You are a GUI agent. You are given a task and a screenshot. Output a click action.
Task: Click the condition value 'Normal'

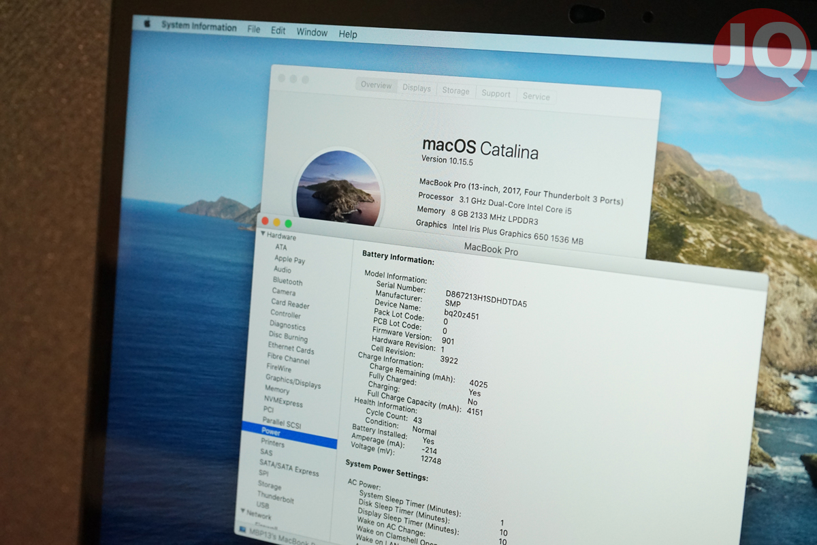tap(424, 431)
